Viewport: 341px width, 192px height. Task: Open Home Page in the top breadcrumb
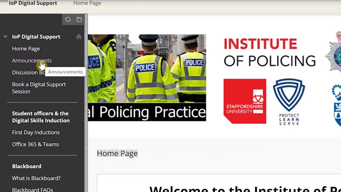[87, 3]
